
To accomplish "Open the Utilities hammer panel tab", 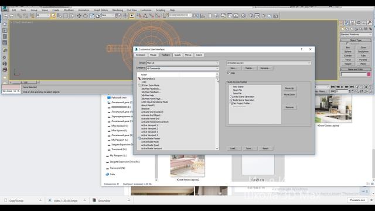I will coord(370,23).
